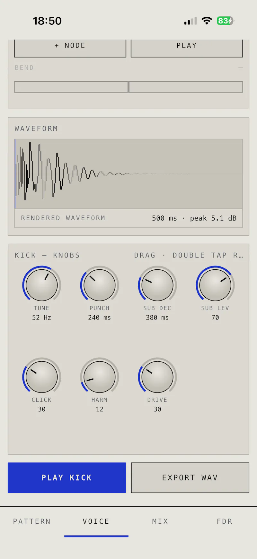Select the VOICE tab
257x559 pixels.
96,521
